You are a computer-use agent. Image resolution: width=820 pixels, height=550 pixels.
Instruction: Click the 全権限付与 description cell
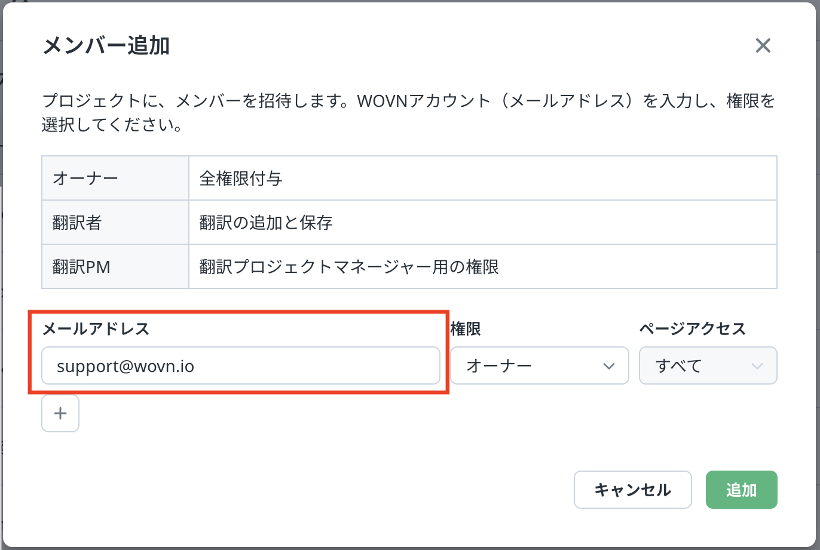(x=482, y=178)
